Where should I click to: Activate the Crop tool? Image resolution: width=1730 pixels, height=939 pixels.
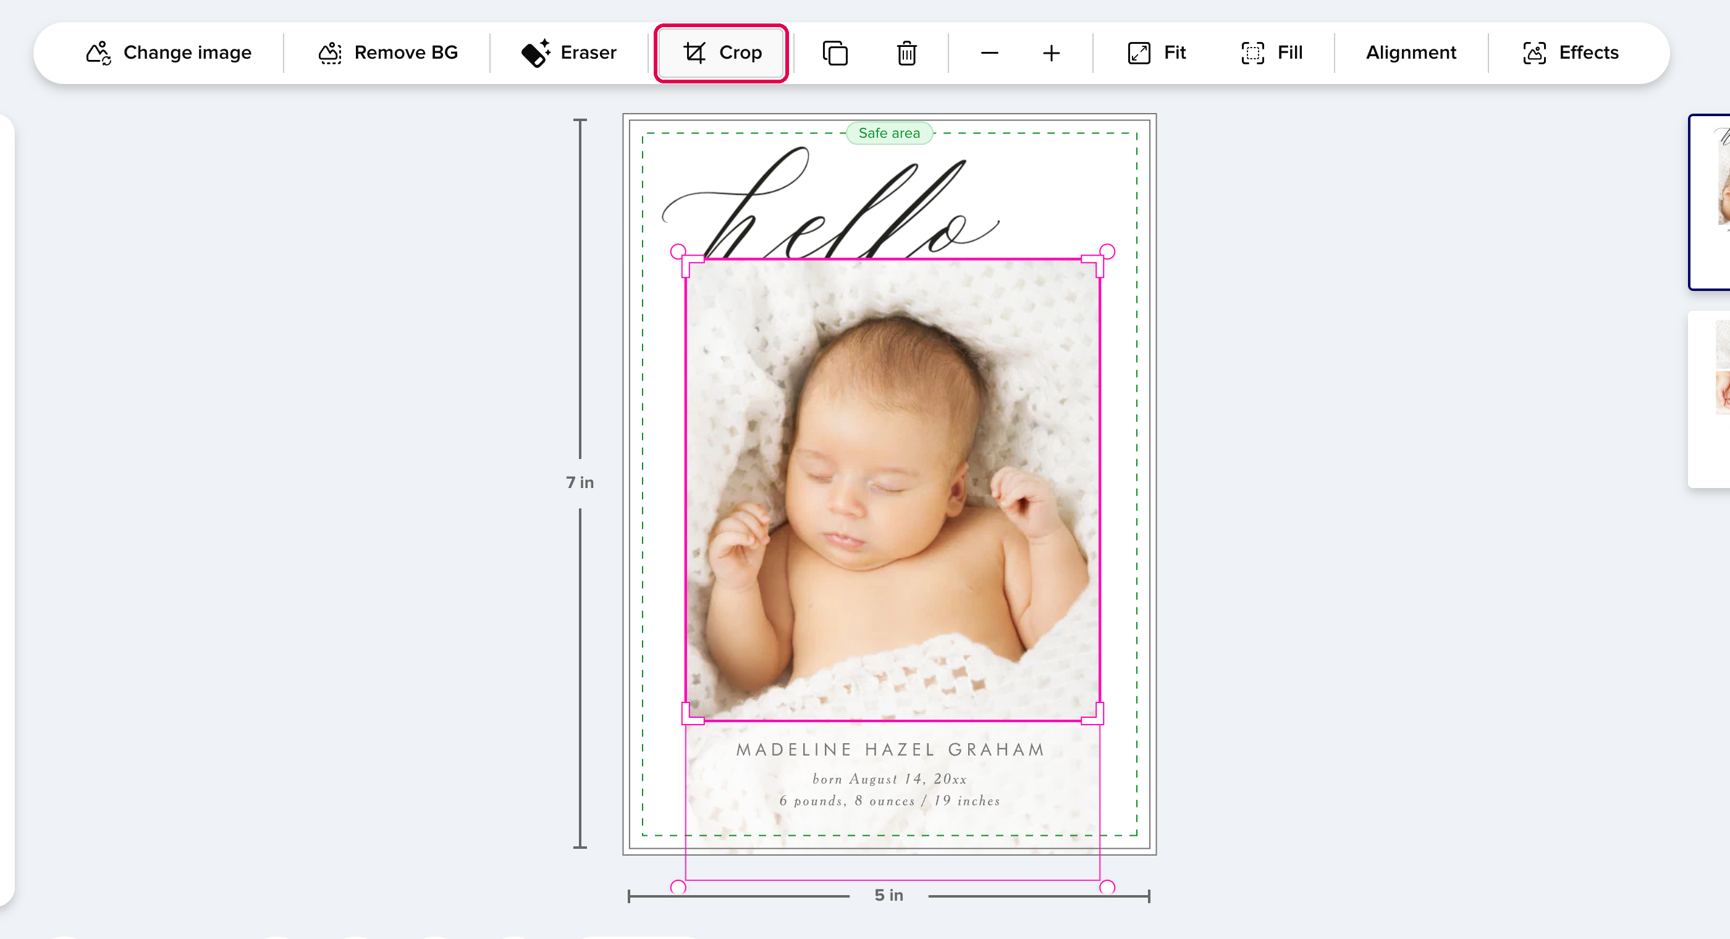[x=721, y=53]
